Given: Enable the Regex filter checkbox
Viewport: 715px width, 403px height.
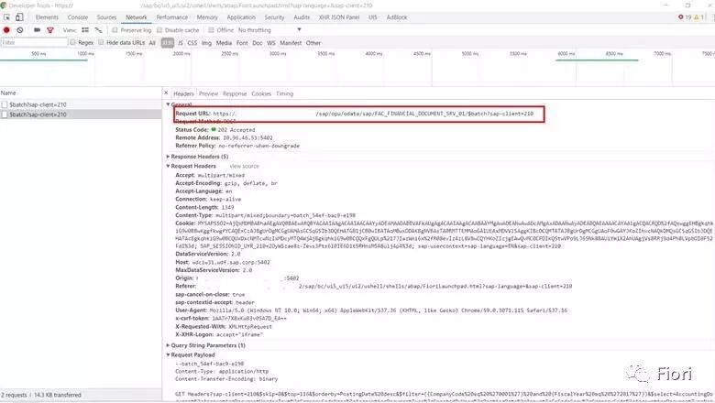Looking at the screenshot, I should 72,42.
